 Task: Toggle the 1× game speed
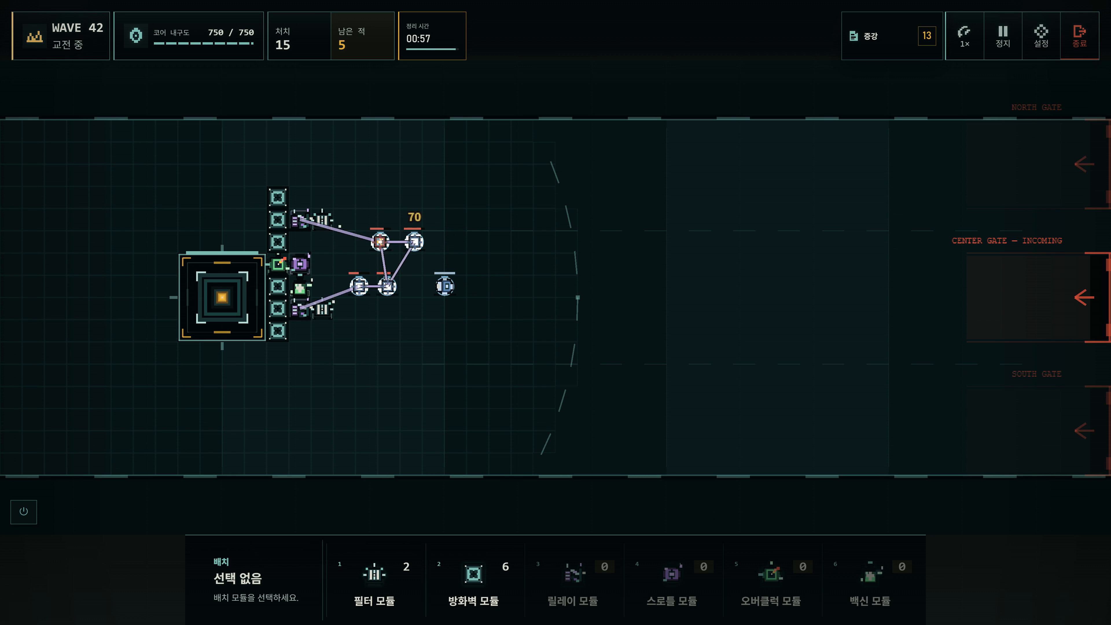pos(965,36)
